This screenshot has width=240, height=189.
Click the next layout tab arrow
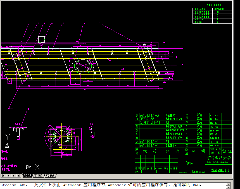(13, 176)
